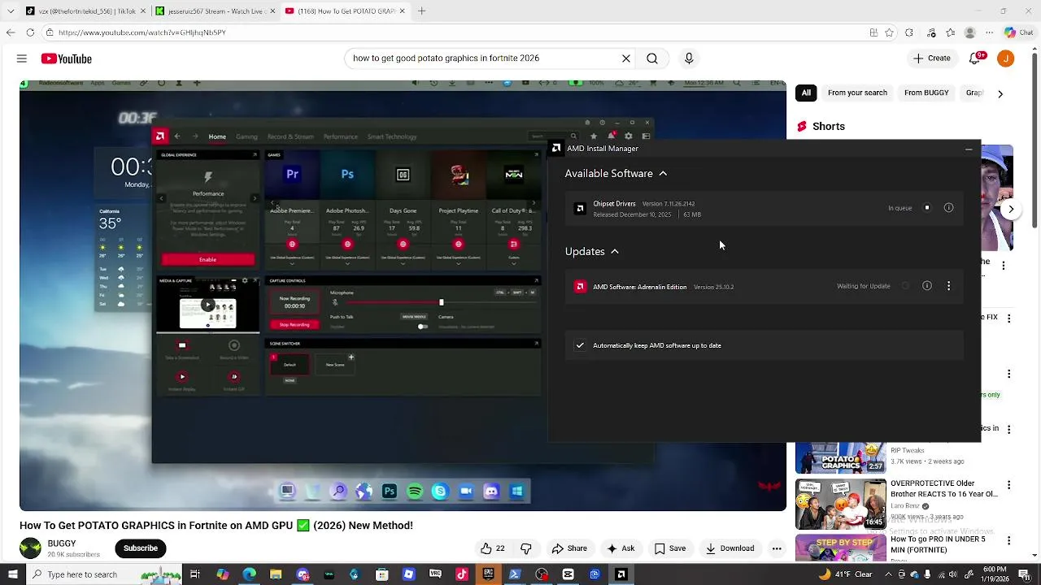The height and width of the screenshot is (585, 1041).
Task: Open AMD app on the taskbar
Action: tap(621, 574)
